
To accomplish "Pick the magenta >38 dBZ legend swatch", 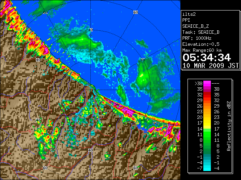I will pos(207,83).
